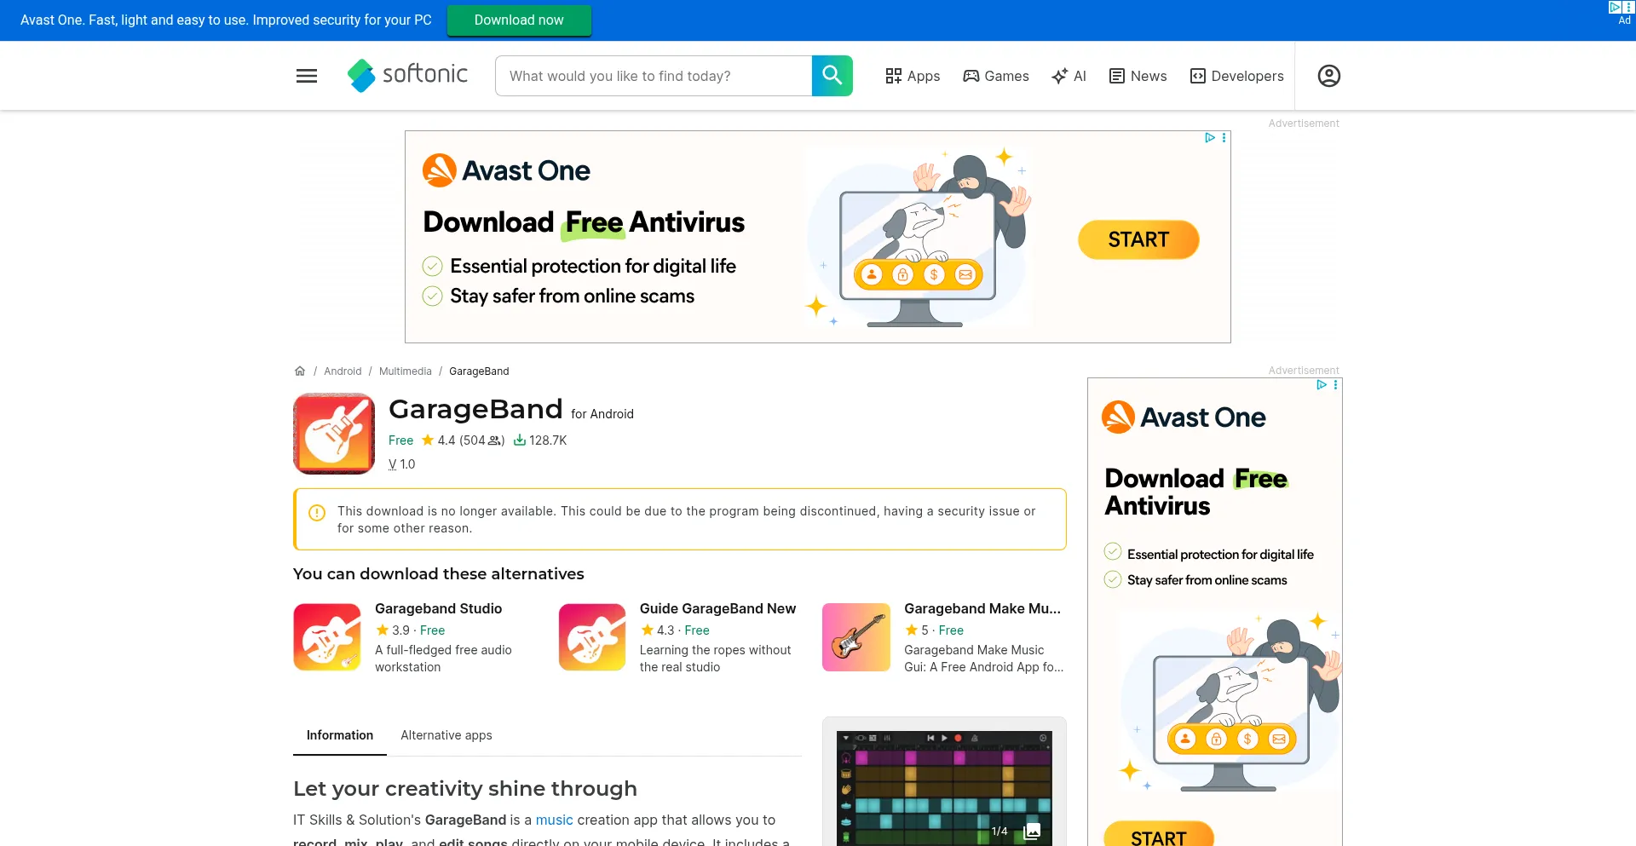Click the GarageBand breadcrumb text
The image size is (1636, 846).
point(479,371)
